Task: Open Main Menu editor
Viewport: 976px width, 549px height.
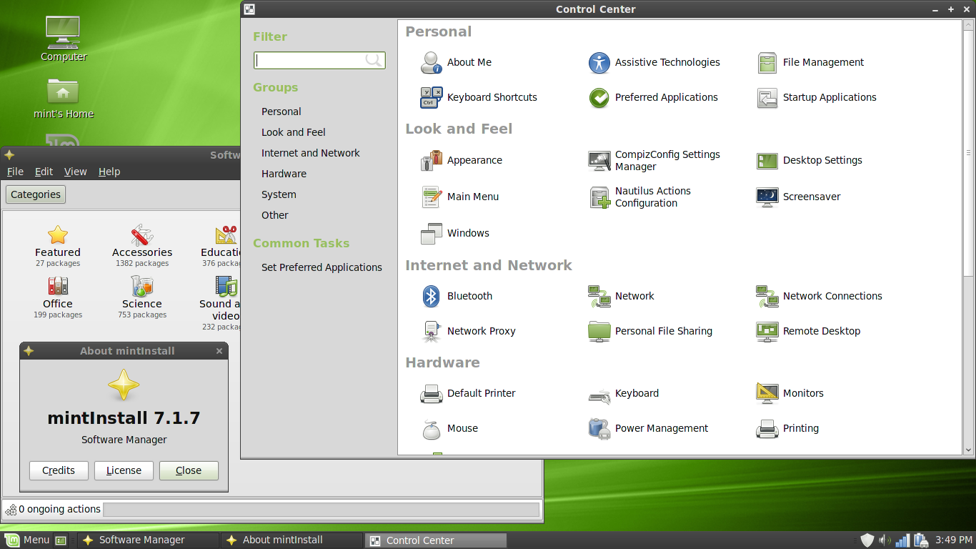Action: point(459,197)
